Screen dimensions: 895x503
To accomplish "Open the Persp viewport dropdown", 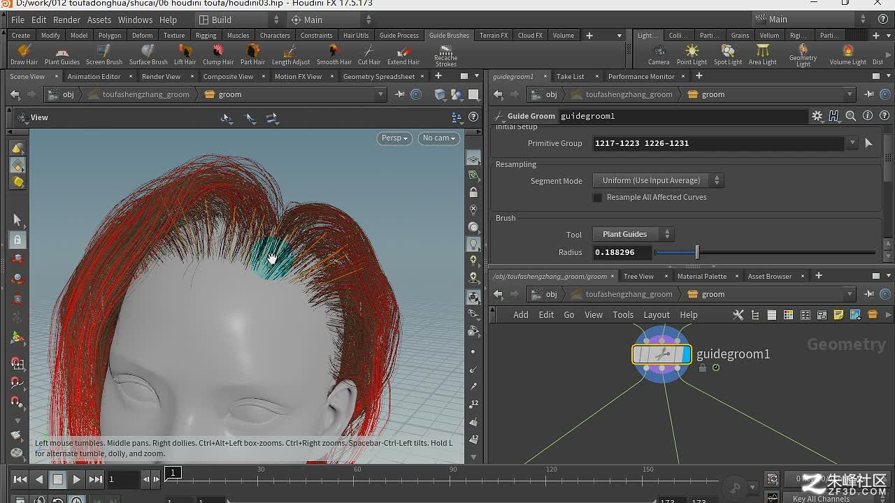I will (x=394, y=138).
